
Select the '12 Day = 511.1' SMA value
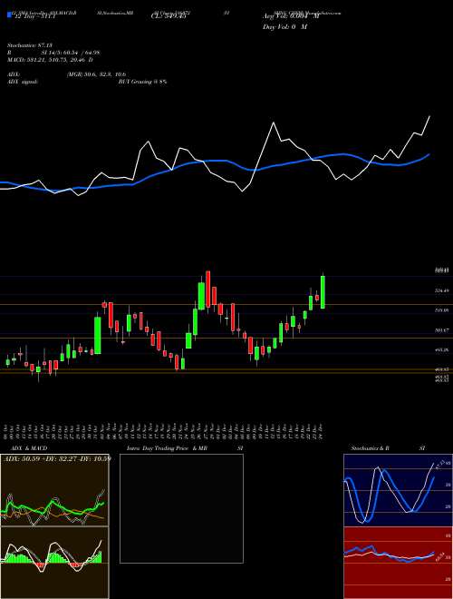[34, 16]
